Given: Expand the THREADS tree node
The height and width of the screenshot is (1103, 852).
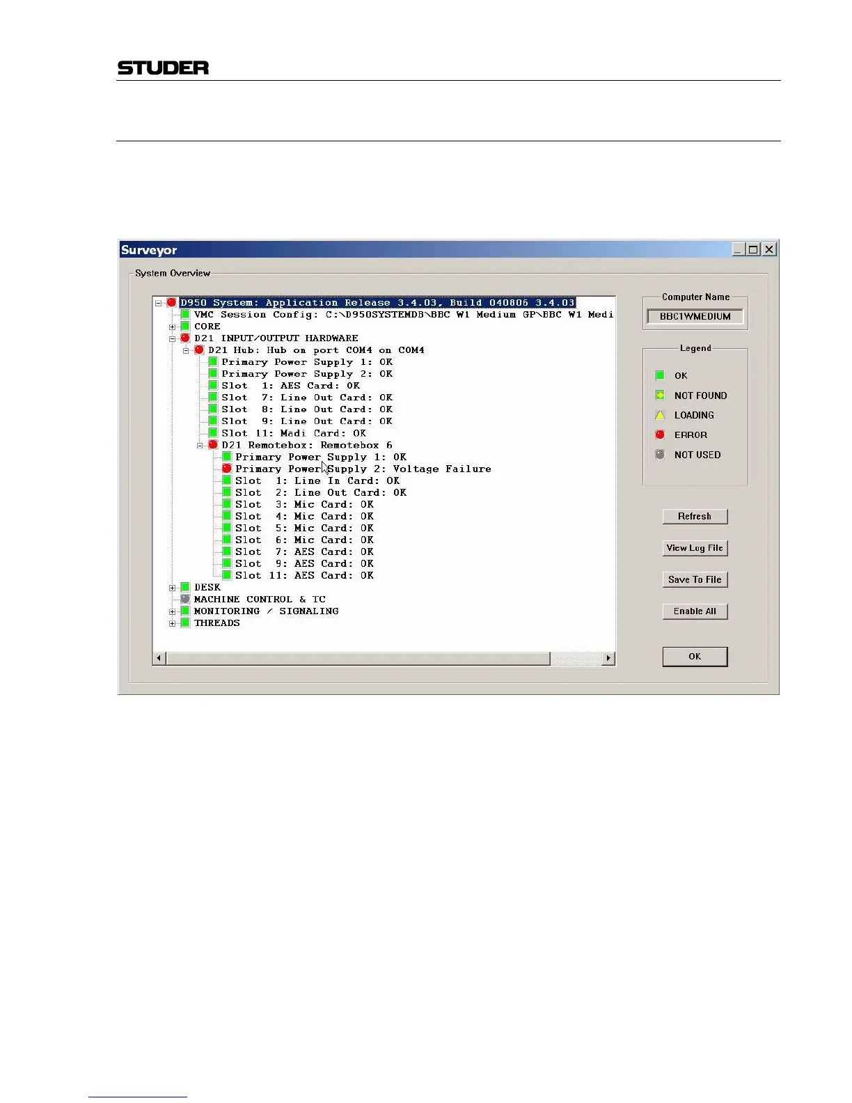Looking at the screenshot, I should tap(173, 623).
